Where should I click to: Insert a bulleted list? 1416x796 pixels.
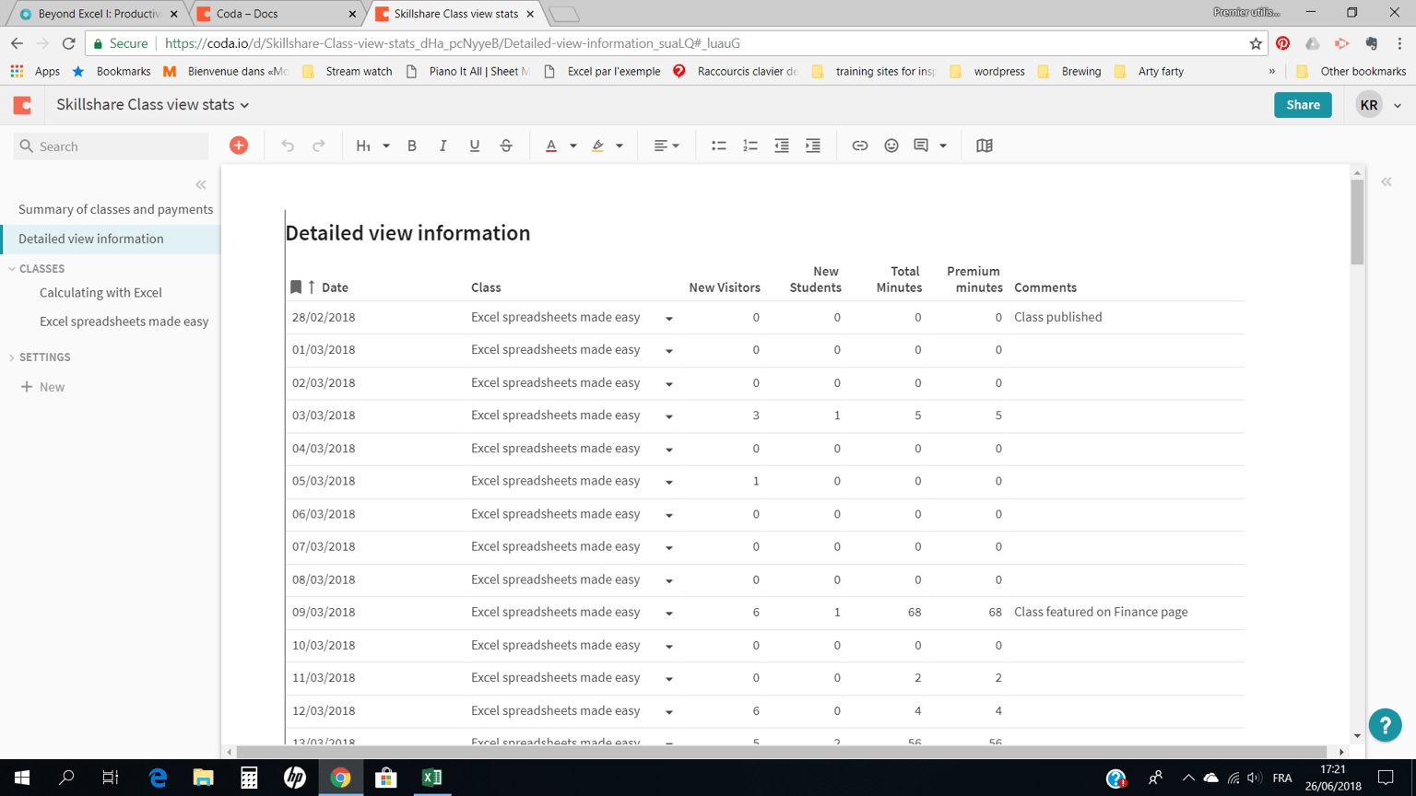point(719,146)
